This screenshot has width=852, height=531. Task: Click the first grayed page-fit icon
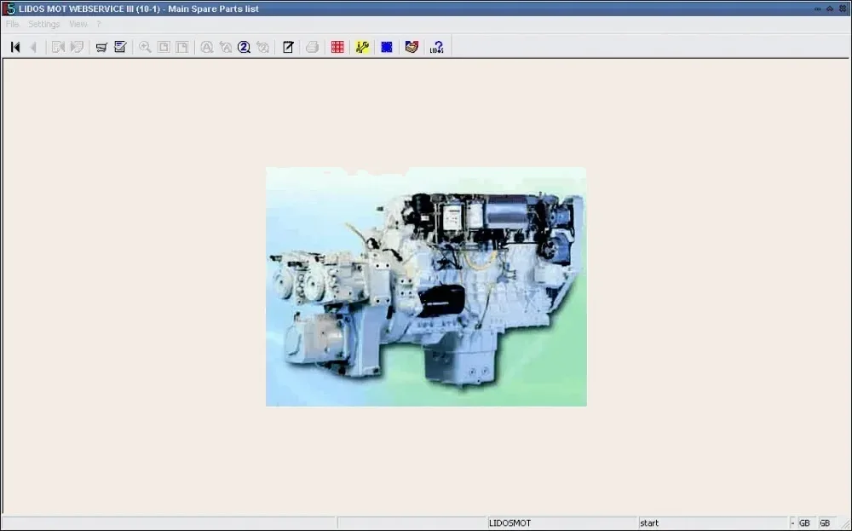point(164,47)
